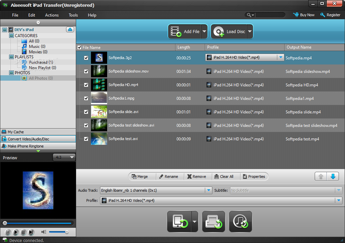Click the Remove button
The width and height of the screenshot is (345, 243).
tap(196, 177)
